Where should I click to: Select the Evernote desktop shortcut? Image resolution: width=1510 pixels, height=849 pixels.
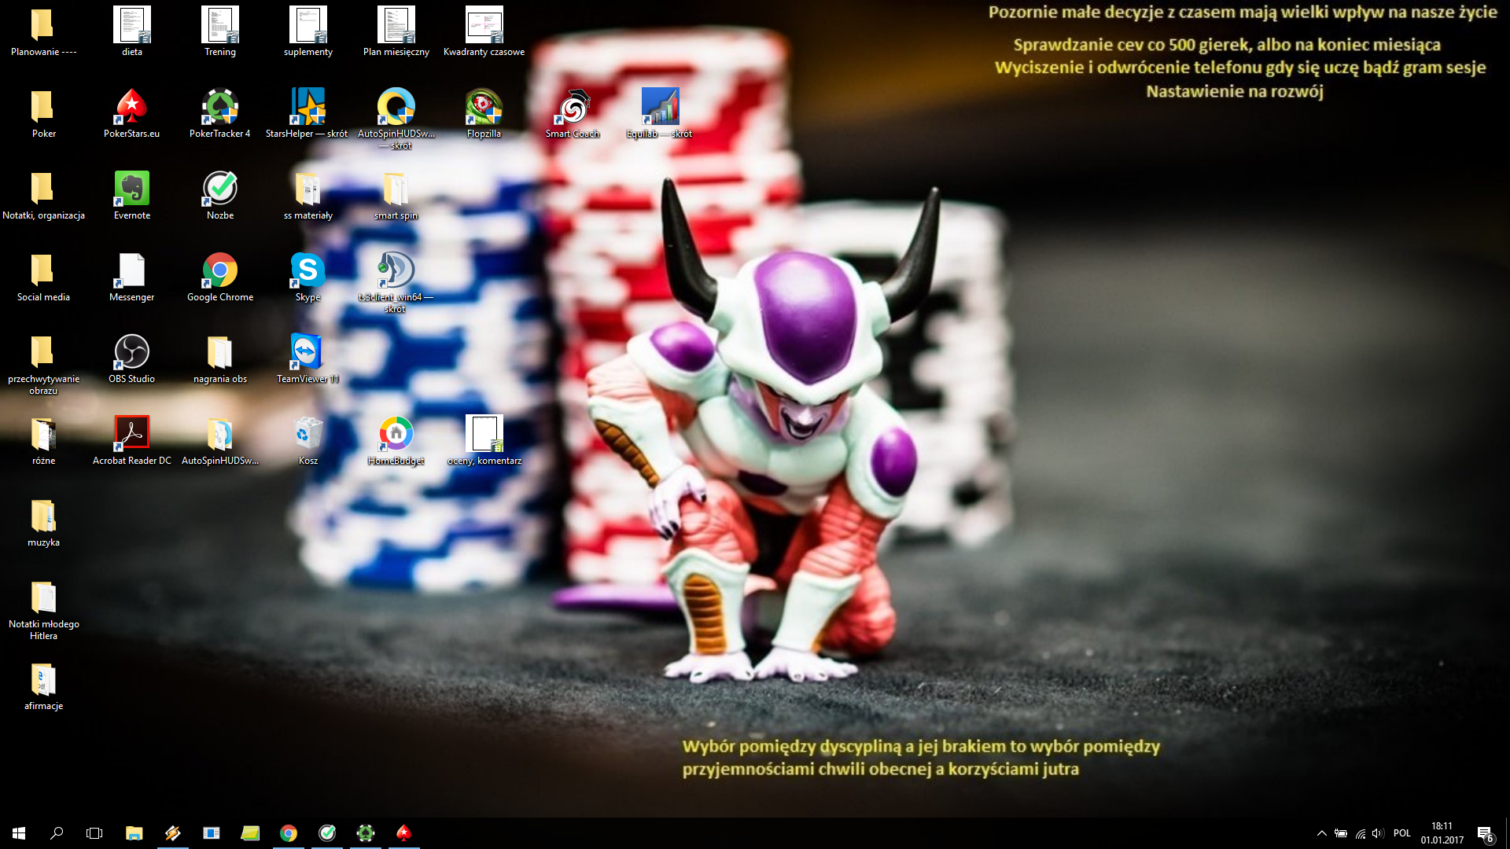tap(131, 195)
